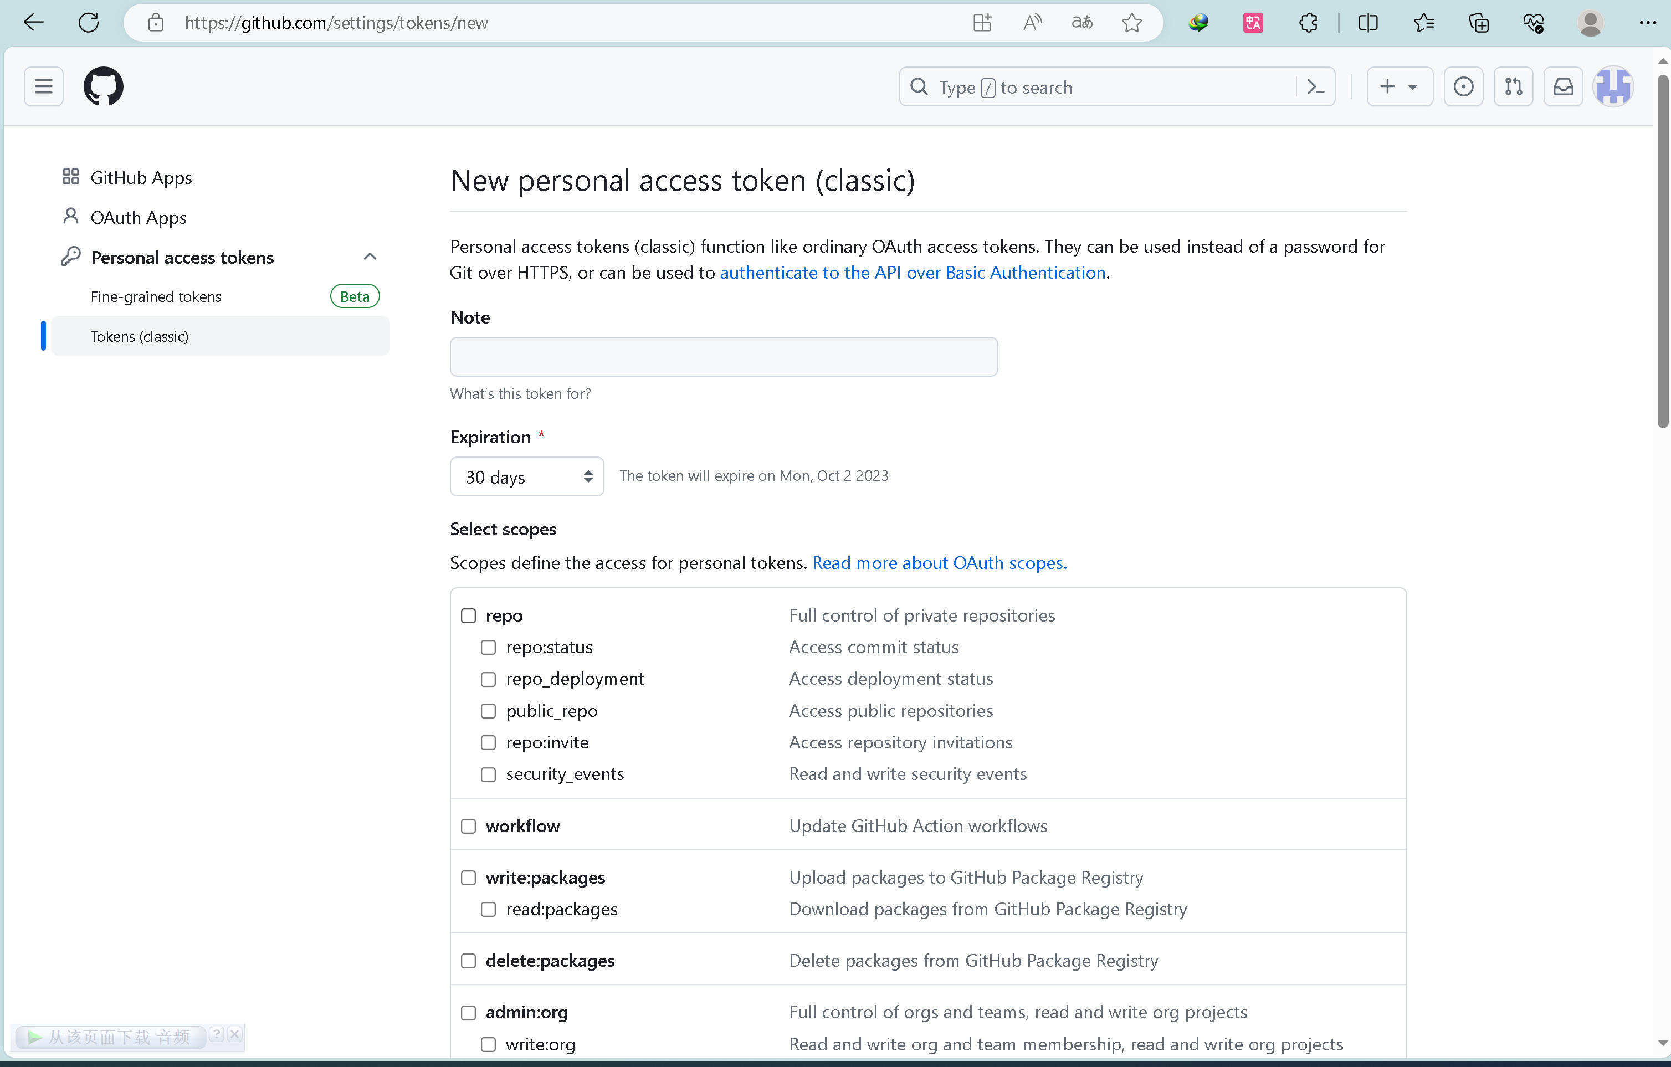Open Read more about OAuth scopes link

tap(939, 563)
